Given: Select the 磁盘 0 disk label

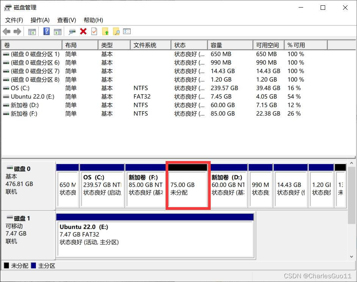Looking at the screenshot, I should [x=28, y=185].
